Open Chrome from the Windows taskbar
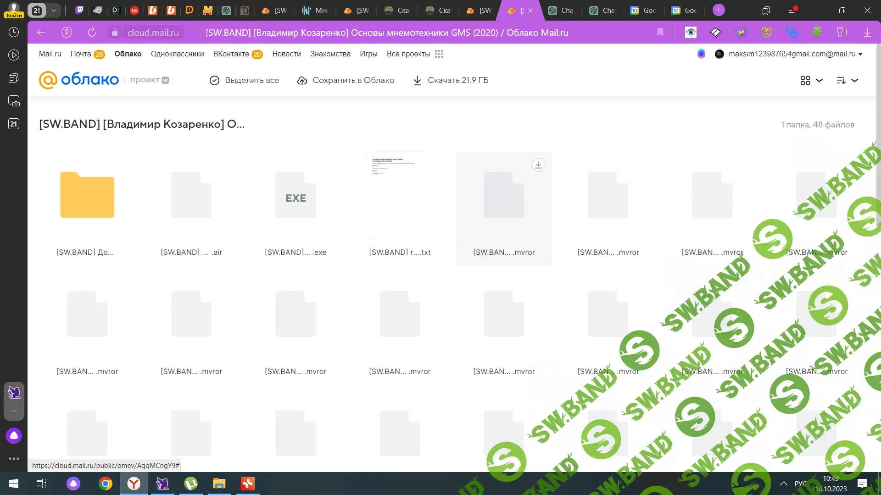 [x=105, y=484]
